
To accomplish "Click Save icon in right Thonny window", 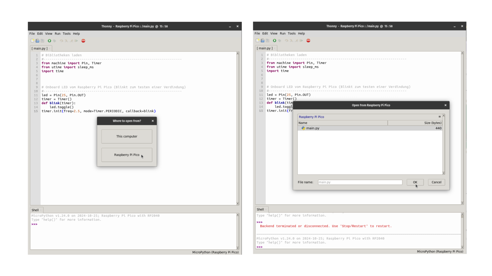I will [x=267, y=41].
